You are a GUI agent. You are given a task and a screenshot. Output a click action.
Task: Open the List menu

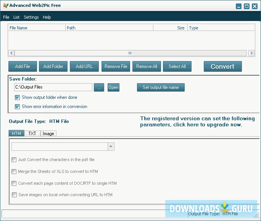click(16, 17)
